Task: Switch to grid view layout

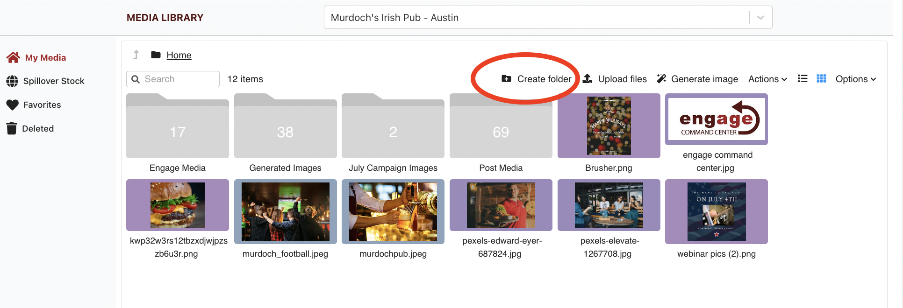Action: [x=821, y=79]
